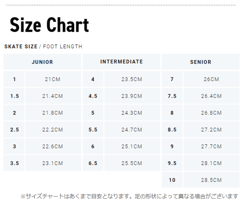Click the SKATE SIZE label
Image resolution: width=243 pixels, height=210 pixels.
[x=21, y=46]
